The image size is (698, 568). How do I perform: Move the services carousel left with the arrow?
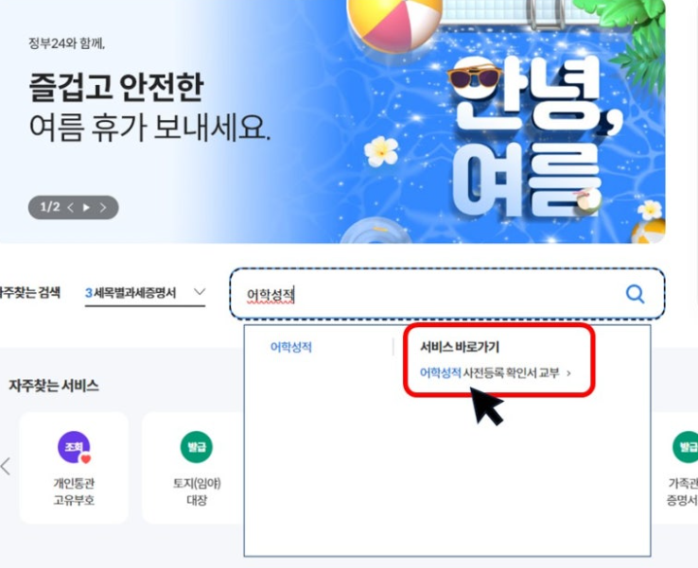[6, 467]
